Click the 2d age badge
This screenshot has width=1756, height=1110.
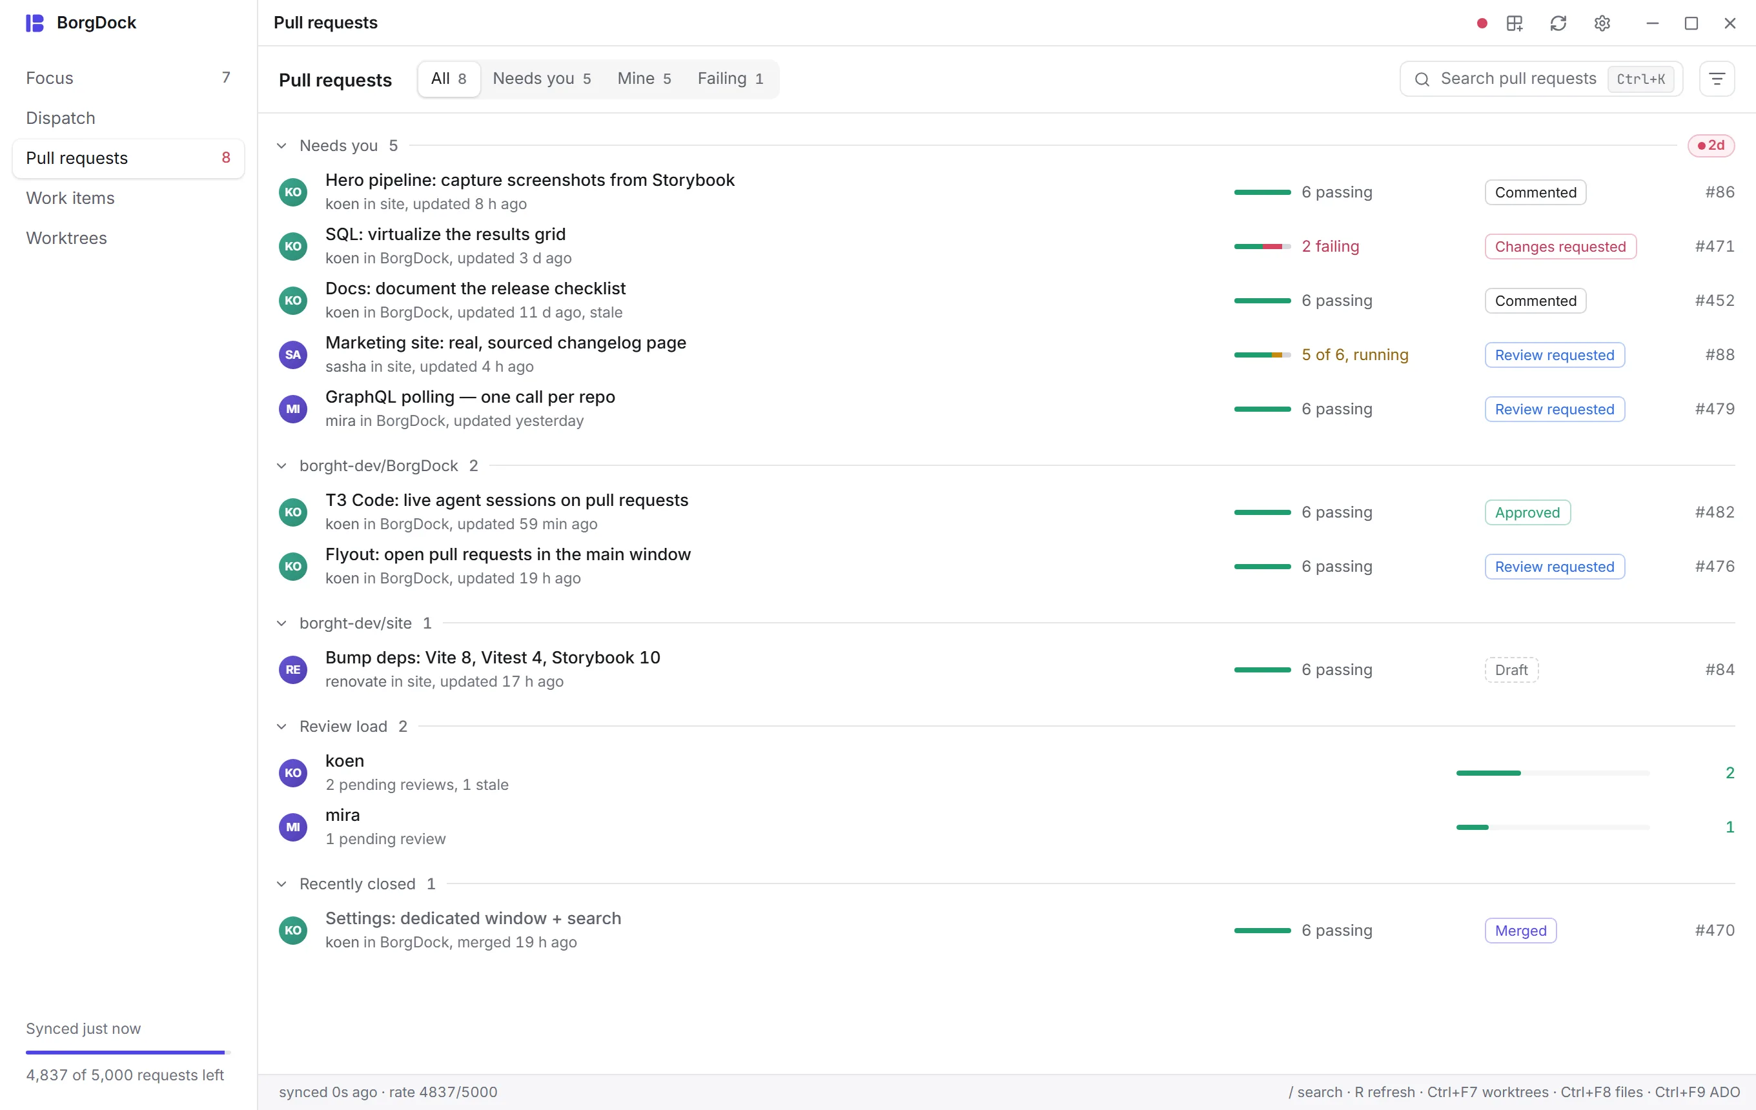pos(1711,146)
